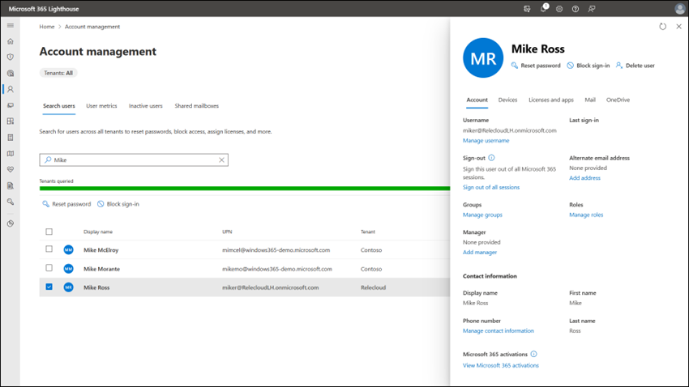This screenshot has height=387, width=689.
Task: Select the OneDrive tab in panel
Action: coord(618,100)
